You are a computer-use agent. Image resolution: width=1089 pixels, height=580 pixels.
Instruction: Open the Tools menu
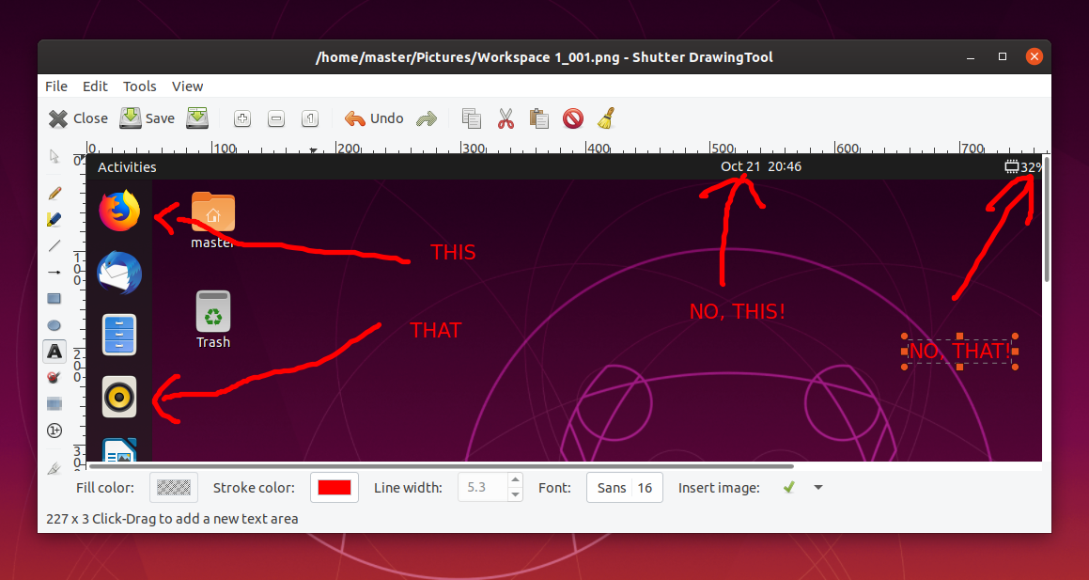(x=139, y=86)
